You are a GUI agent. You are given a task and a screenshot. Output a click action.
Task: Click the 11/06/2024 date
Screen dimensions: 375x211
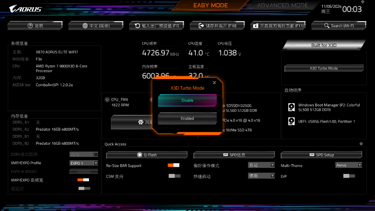[x=331, y=6]
